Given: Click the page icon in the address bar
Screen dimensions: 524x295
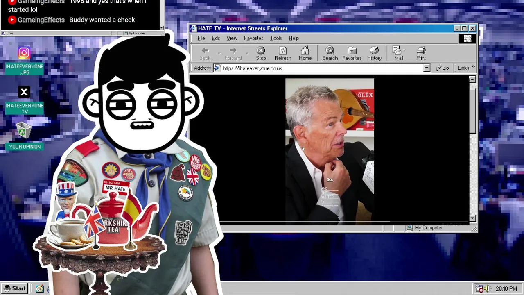Looking at the screenshot, I should pyautogui.click(x=217, y=68).
